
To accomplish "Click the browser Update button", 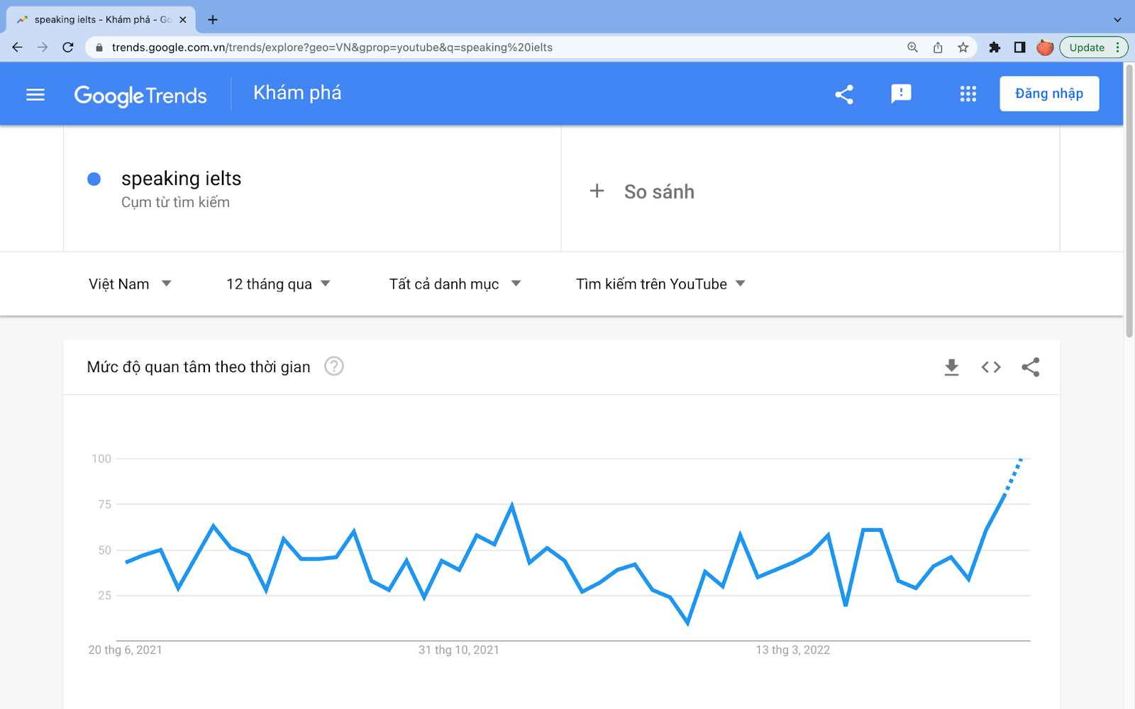I will tap(1093, 48).
